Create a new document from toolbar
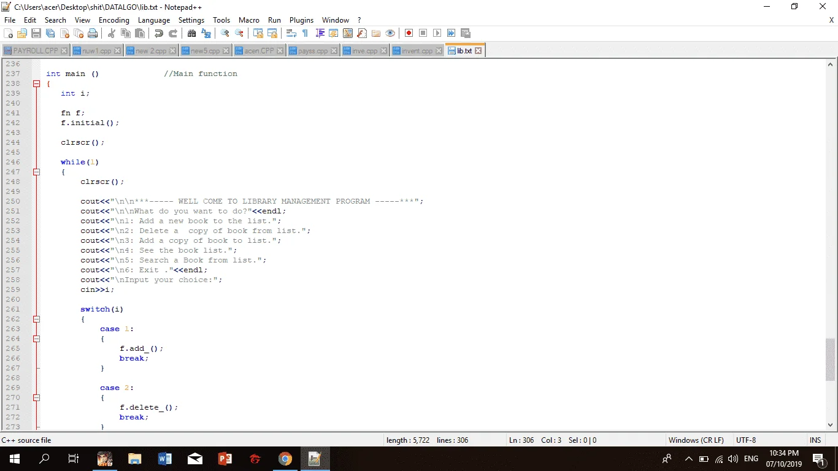838x471 pixels. (x=9, y=33)
